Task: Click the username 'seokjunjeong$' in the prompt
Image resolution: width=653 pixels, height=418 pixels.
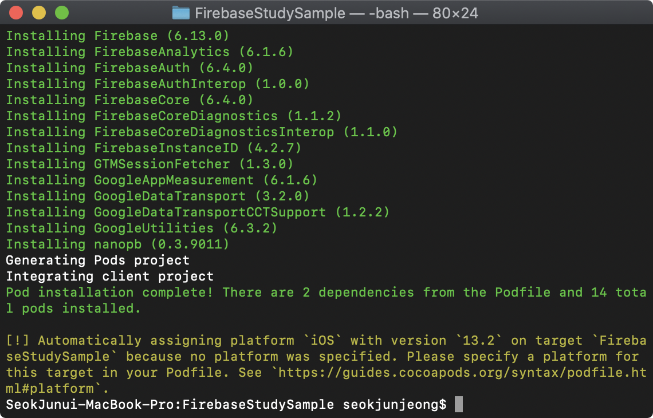Action: (395, 405)
